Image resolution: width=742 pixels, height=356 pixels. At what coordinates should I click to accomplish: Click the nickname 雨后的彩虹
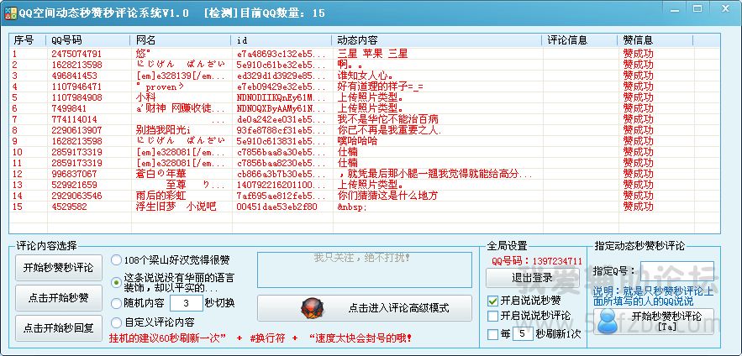161,196
